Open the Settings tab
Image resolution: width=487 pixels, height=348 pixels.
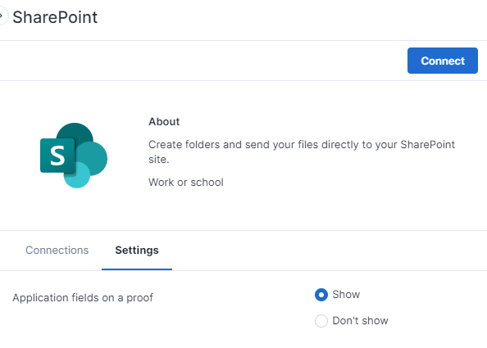(137, 251)
